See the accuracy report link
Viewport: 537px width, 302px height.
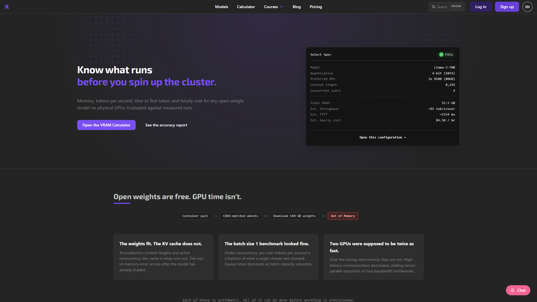[x=166, y=125]
